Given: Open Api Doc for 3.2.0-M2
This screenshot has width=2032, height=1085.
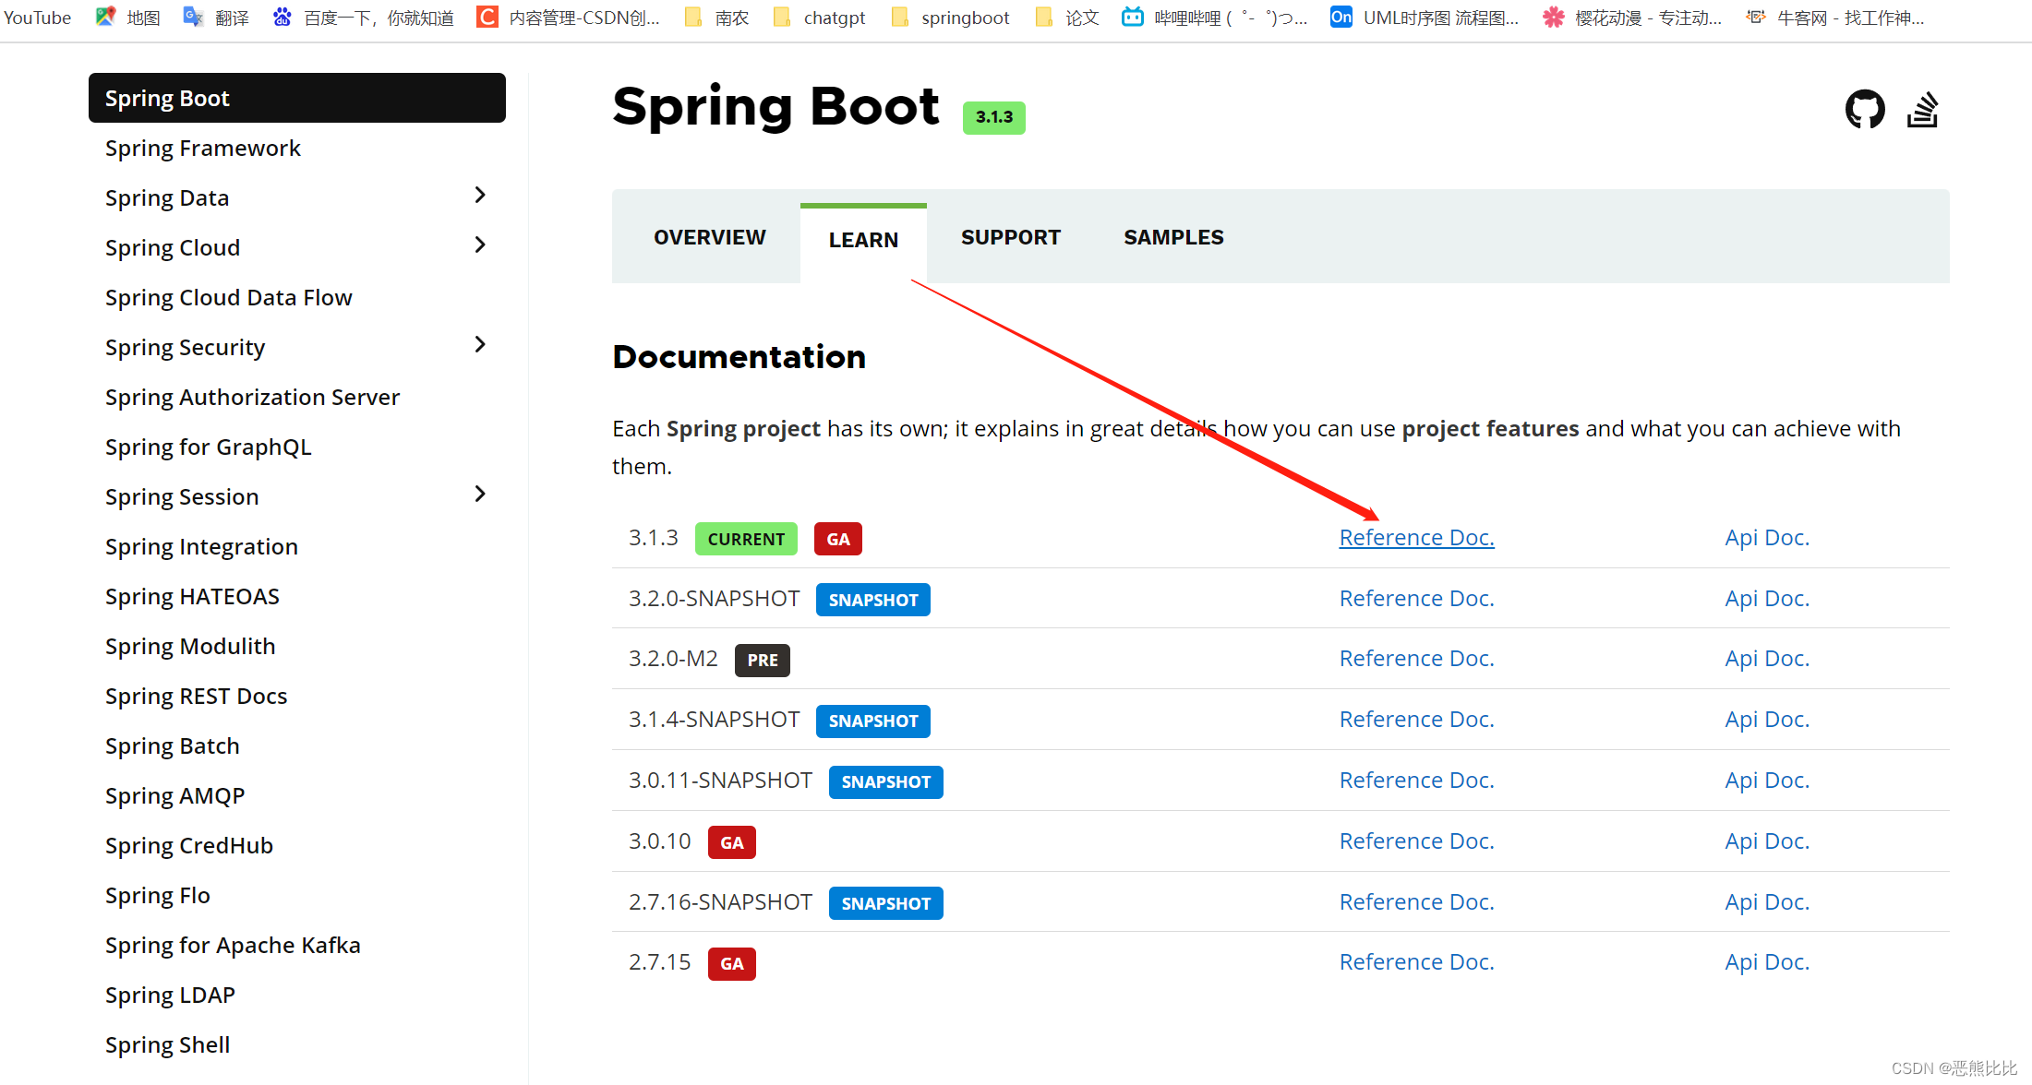Looking at the screenshot, I should [1767, 659].
